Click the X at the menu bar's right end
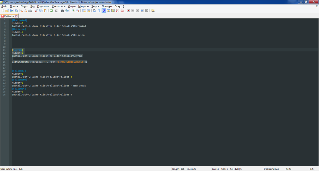The height and width of the screenshot is (171, 319). point(317,6)
